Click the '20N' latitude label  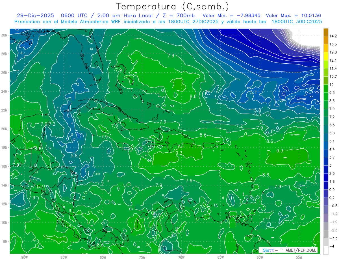click(x=4, y=129)
